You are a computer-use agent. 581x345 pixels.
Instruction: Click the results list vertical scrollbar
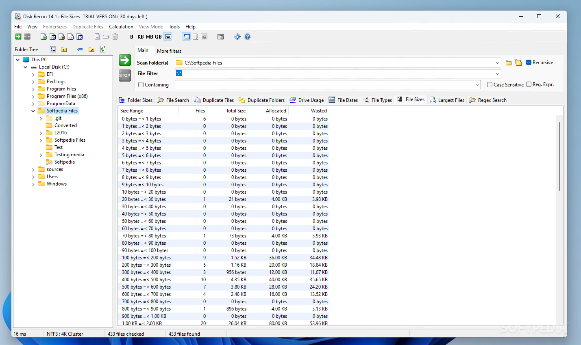point(559,156)
